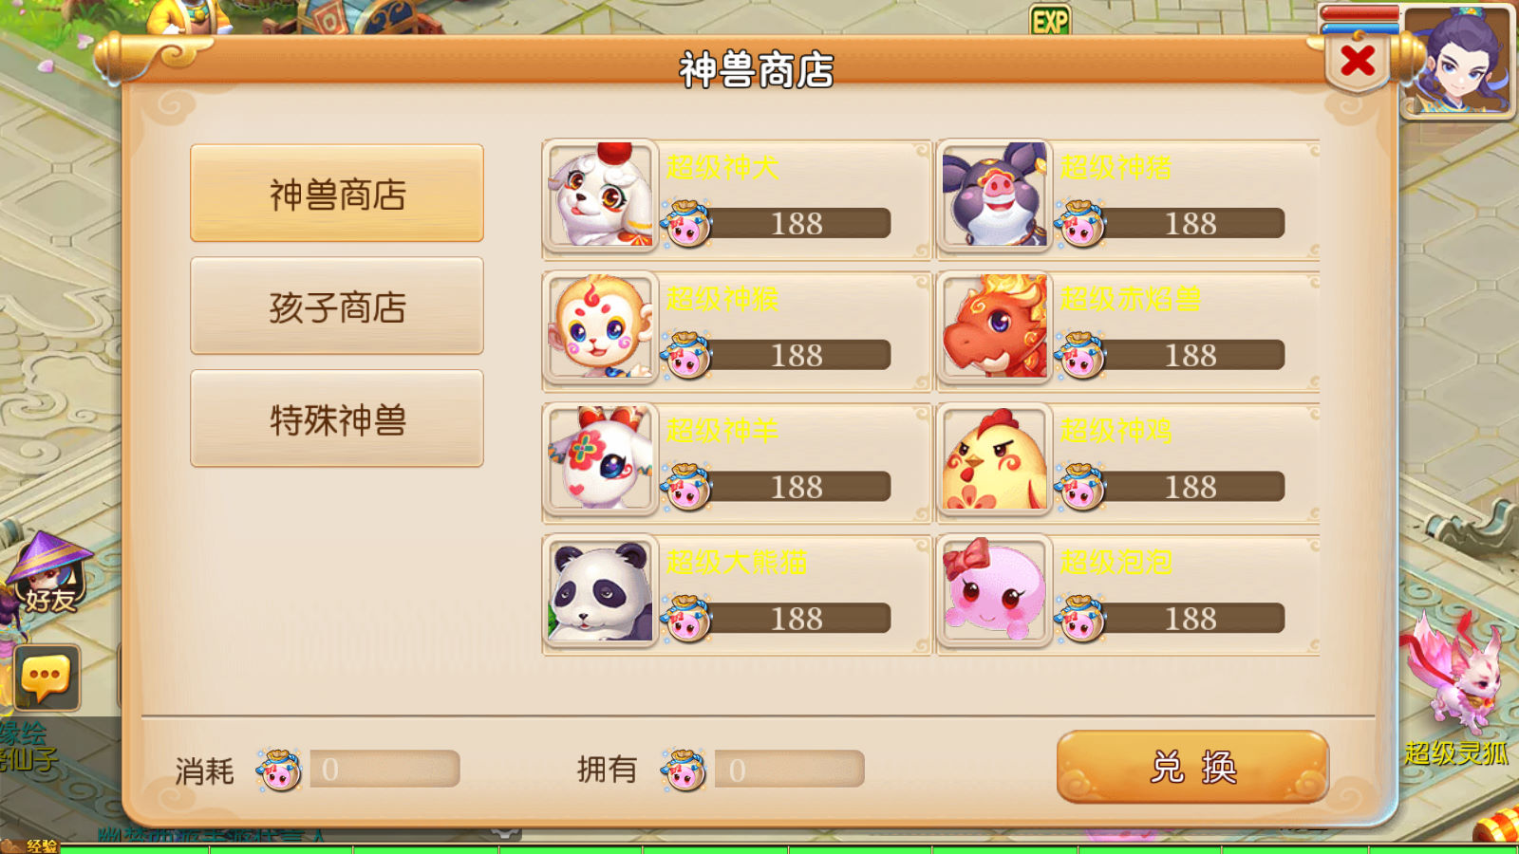Close the 神兽商店 shop window
This screenshot has width=1519, height=854.
pyautogui.click(x=1358, y=62)
